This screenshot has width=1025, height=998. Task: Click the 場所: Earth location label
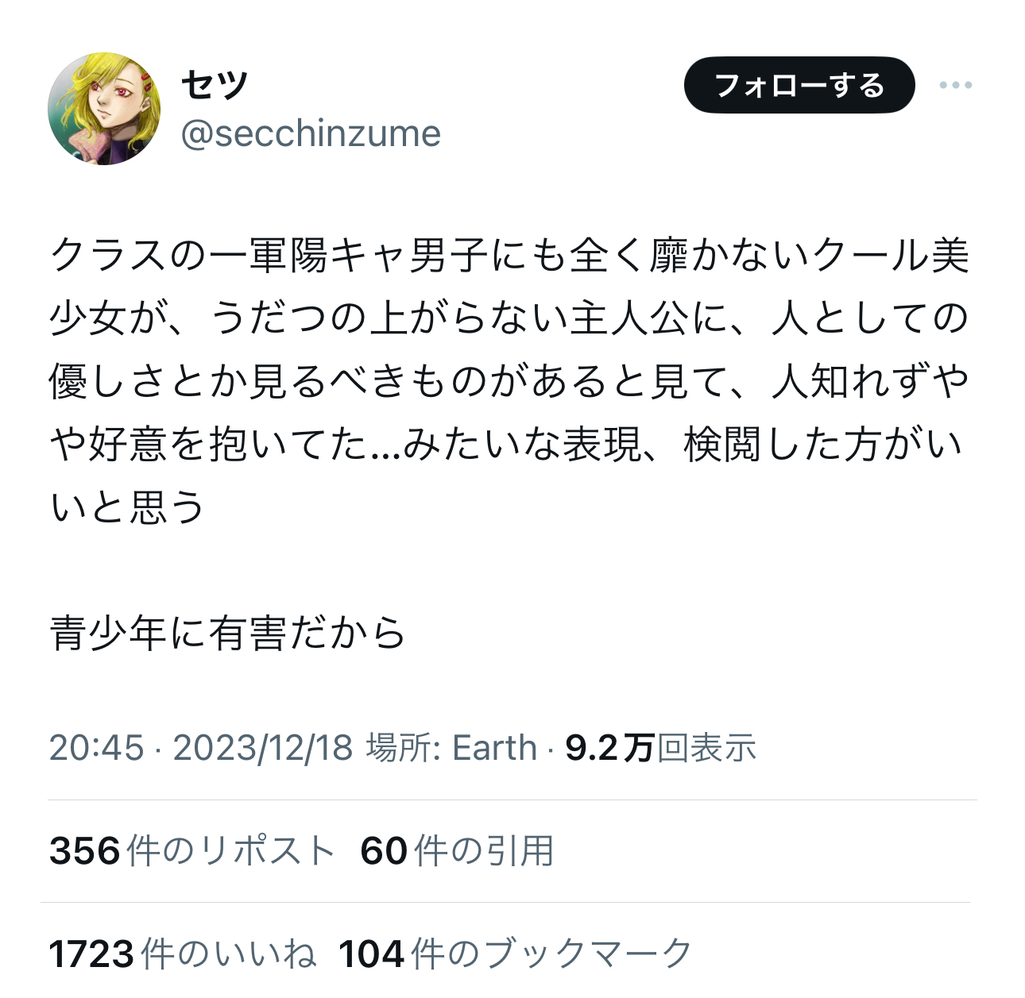coord(451,748)
